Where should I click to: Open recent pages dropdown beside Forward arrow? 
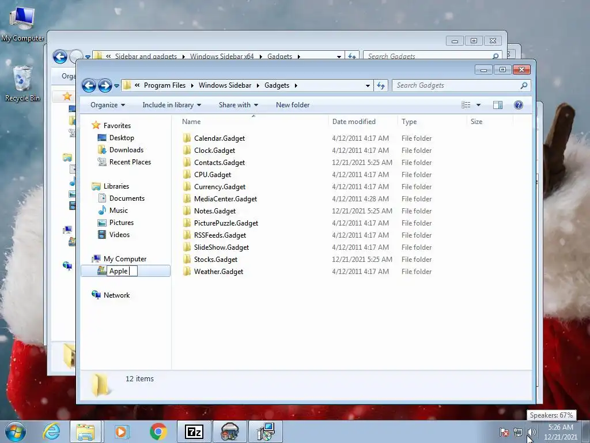(116, 86)
